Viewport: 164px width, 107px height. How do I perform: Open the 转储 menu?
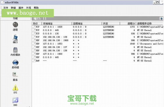13,8
